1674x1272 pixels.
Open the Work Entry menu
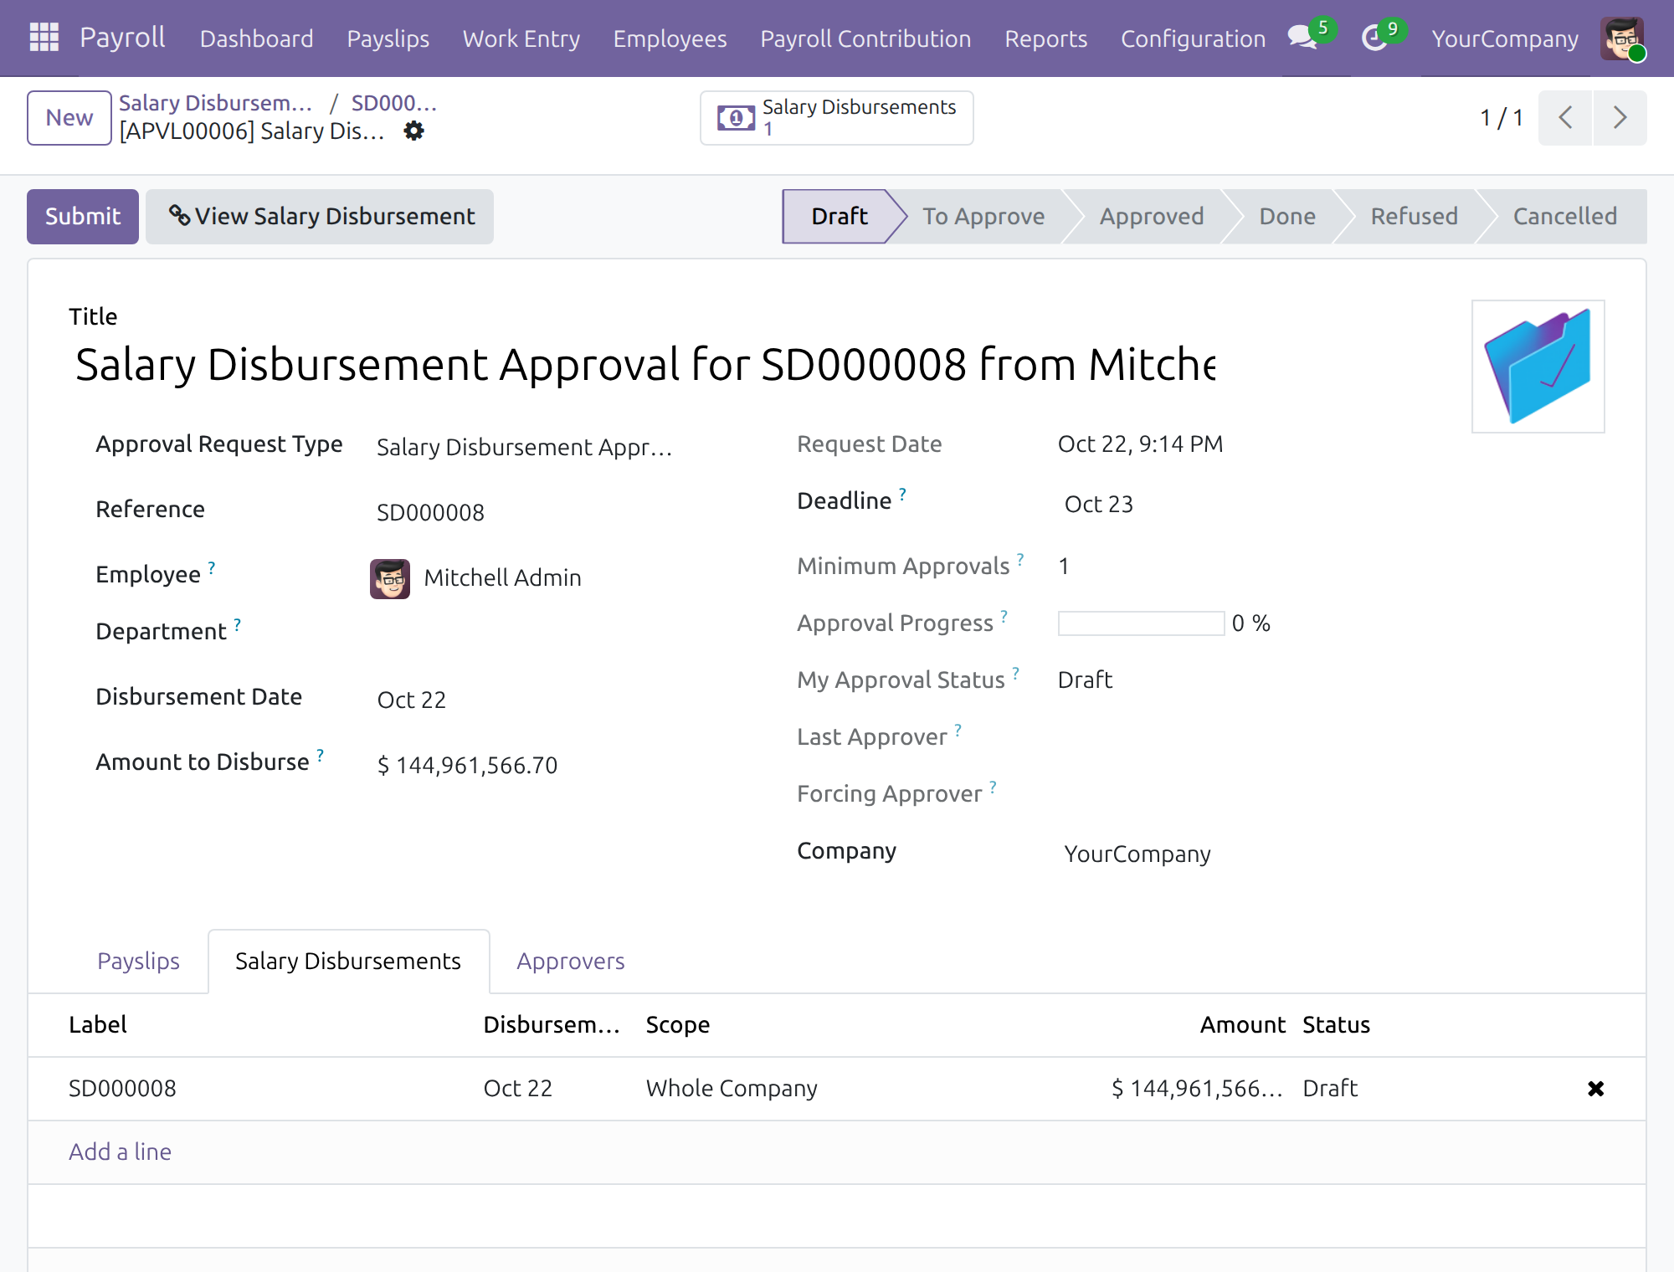(521, 38)
